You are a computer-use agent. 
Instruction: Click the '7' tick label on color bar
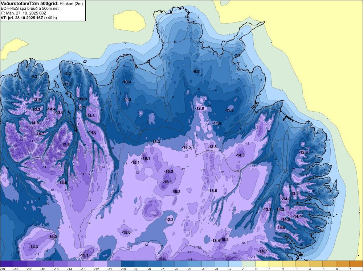click(350, 269)
